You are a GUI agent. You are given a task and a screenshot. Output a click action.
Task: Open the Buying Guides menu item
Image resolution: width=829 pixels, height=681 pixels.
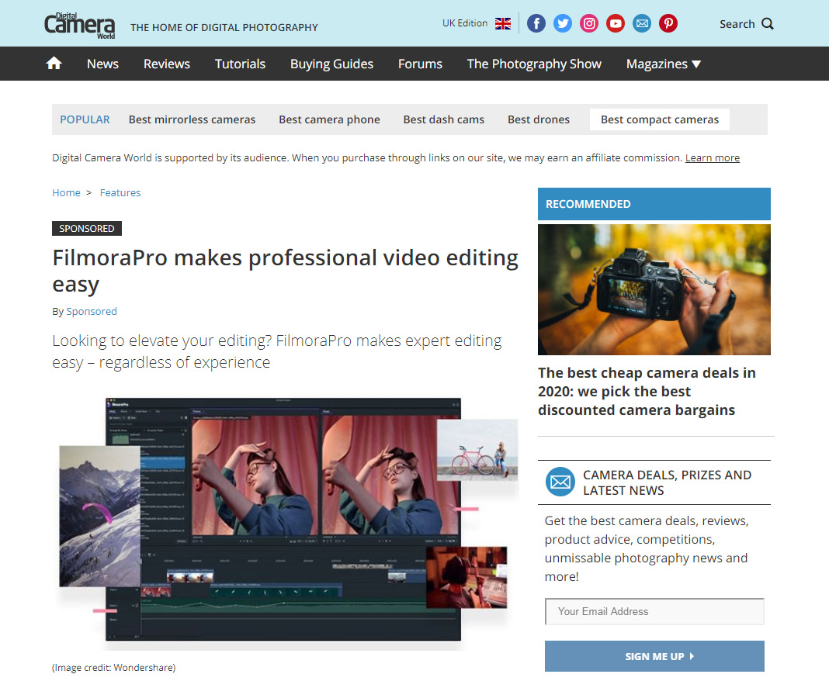331,64
